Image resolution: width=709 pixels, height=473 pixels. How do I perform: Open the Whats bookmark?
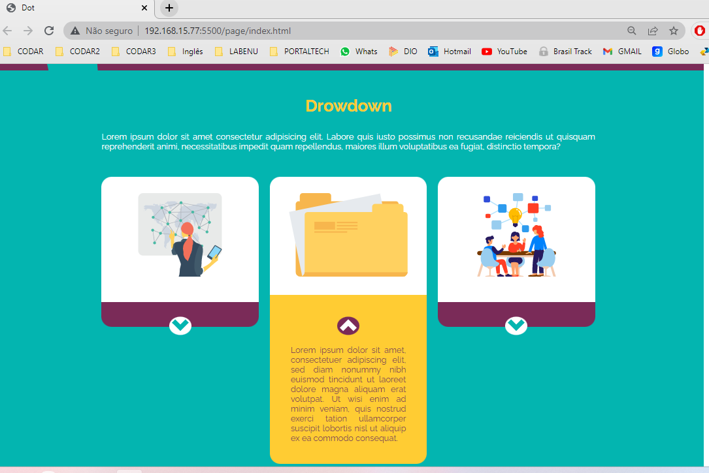pyautogui.click(x=359, y=52)
